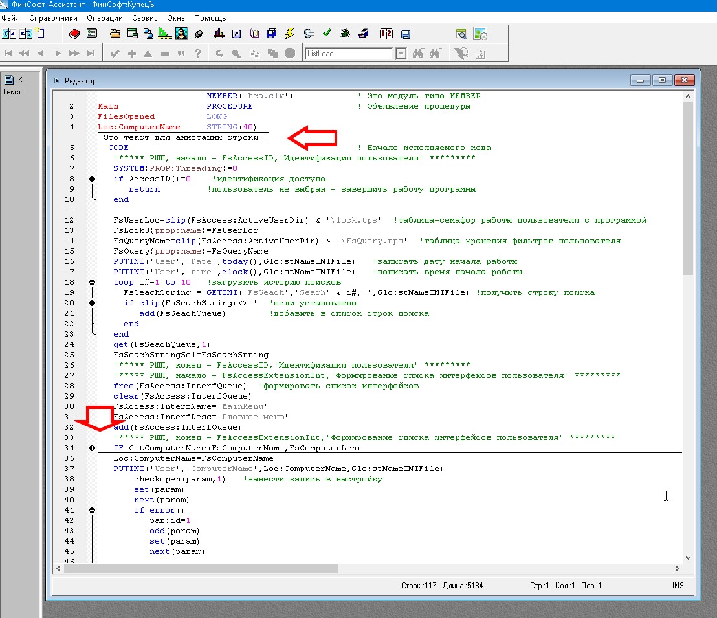
Task: Open the folder icon in the toolbar
Action: click(115, 34)
